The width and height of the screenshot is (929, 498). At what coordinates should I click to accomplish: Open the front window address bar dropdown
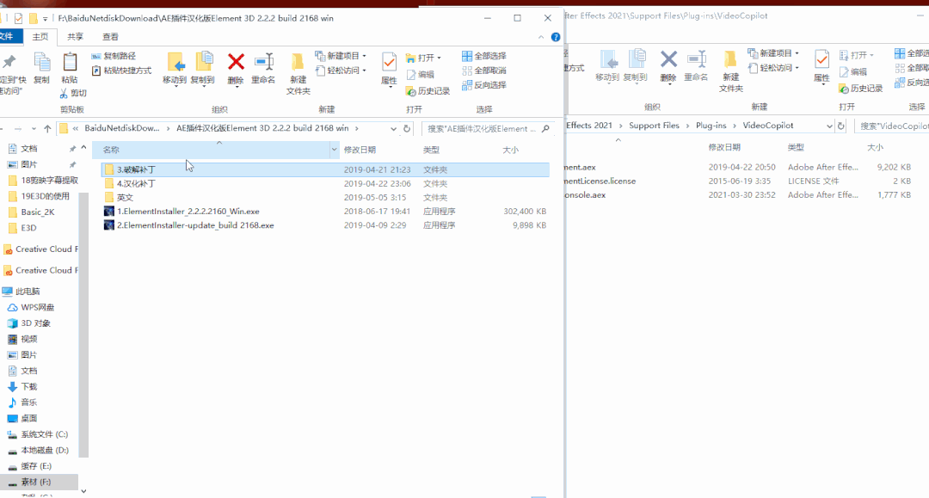click(393, 128)
